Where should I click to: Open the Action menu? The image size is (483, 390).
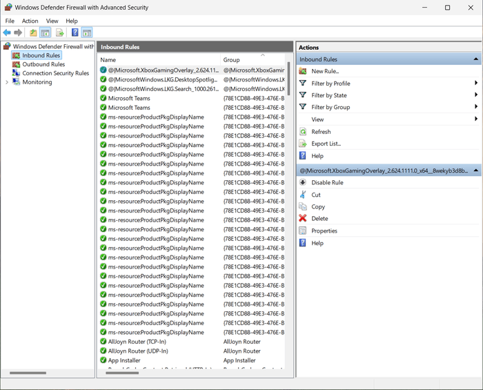[x=30, y=21]
